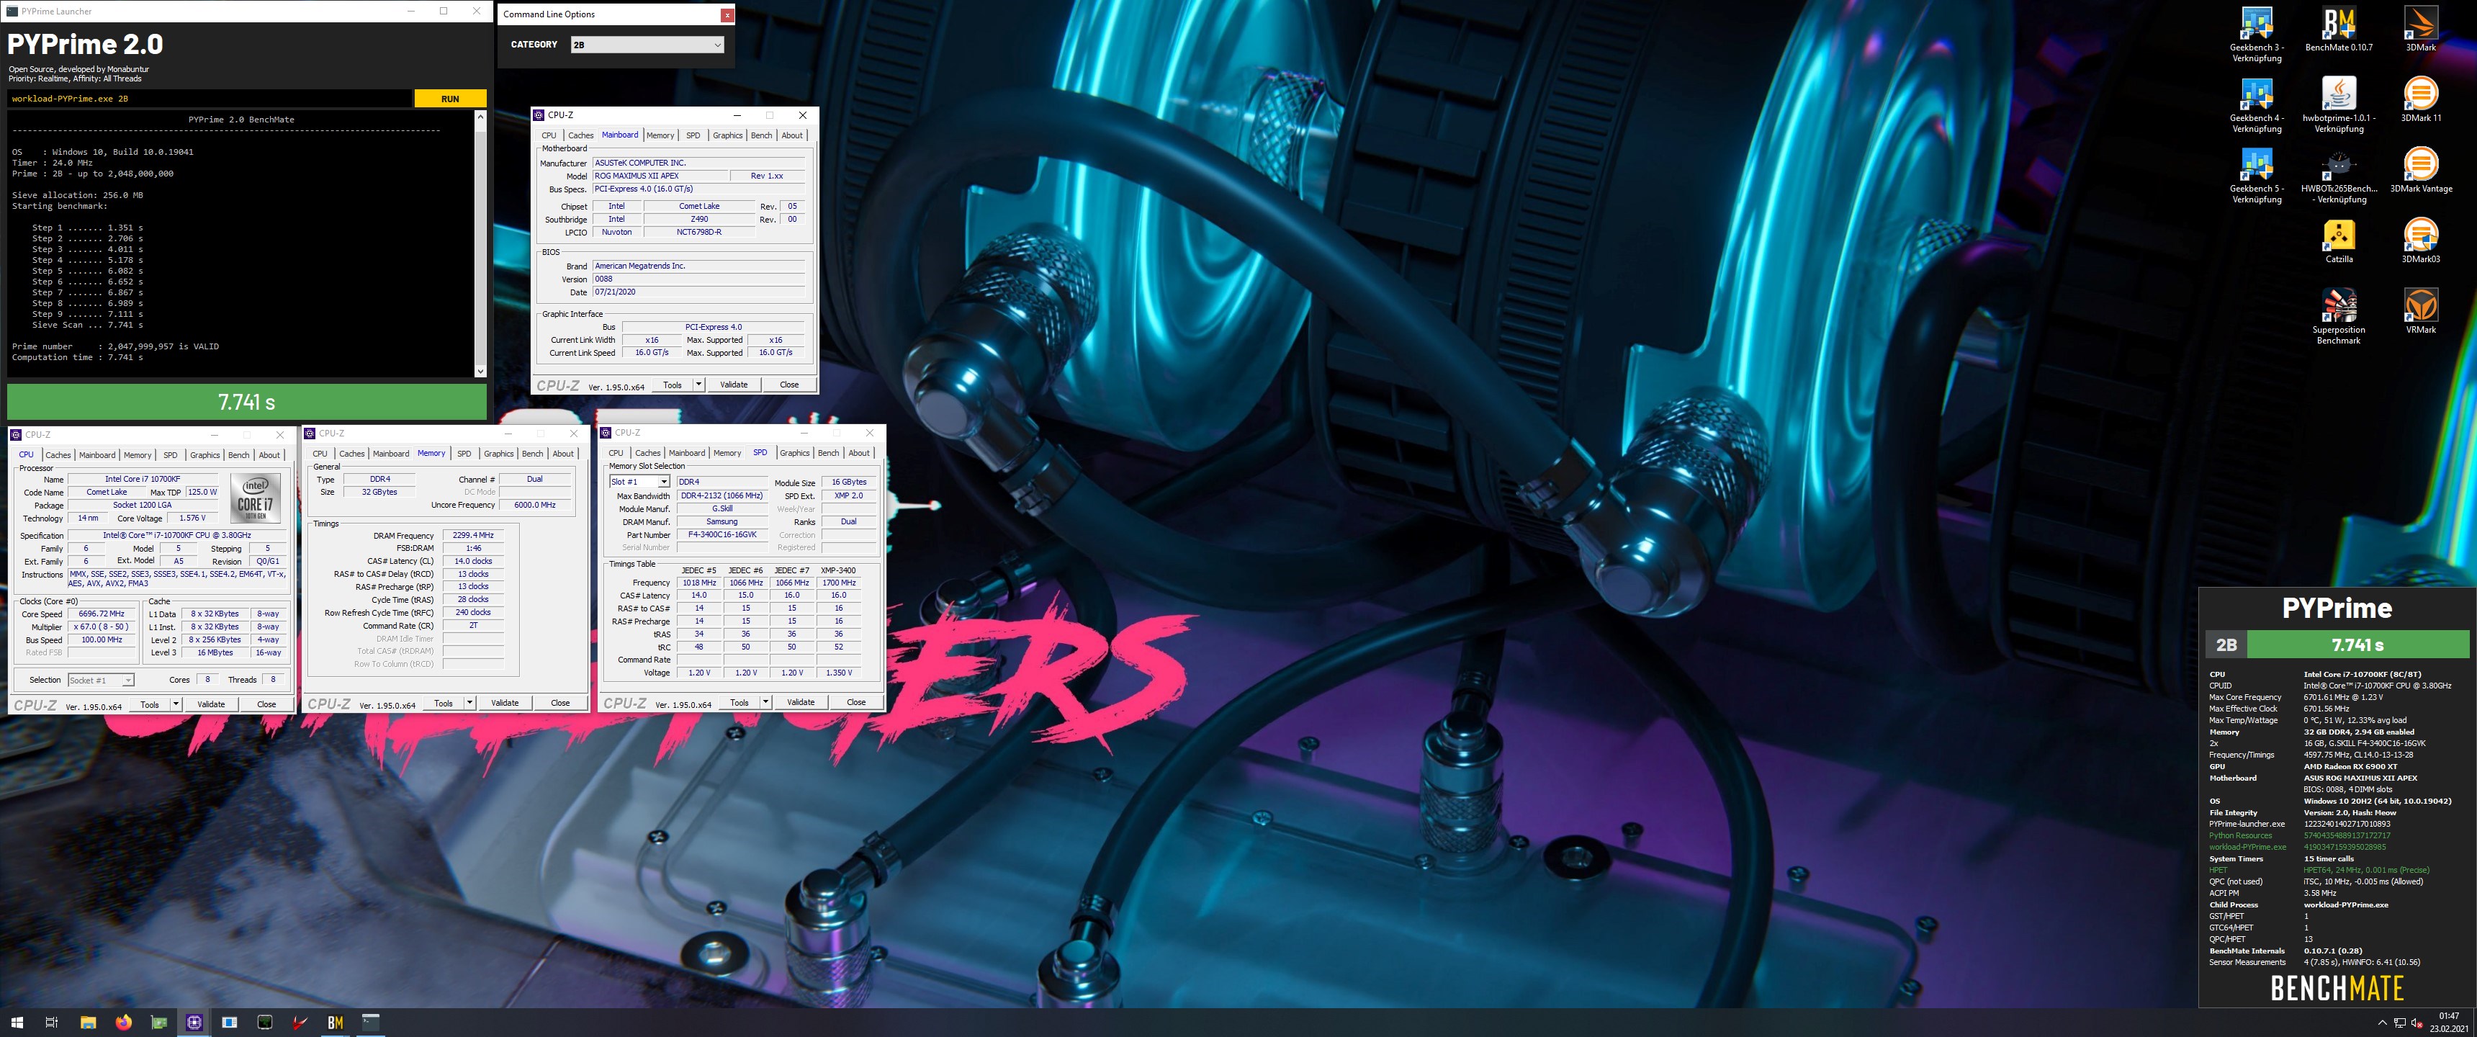Show hidden tray icons chevron
Viewport: 2477px width, 1037px height.
tap(2382, 1023)
